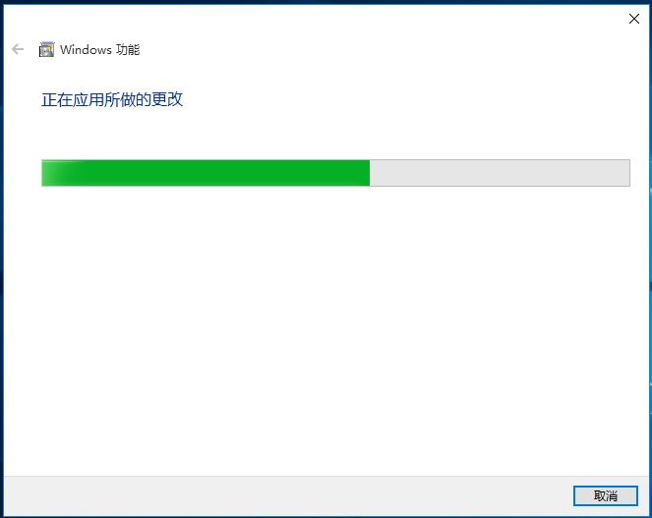Screen dimensions: 652x518
Task: Click the desktop strip at left window edge
Action: click(x=2, y=258)
